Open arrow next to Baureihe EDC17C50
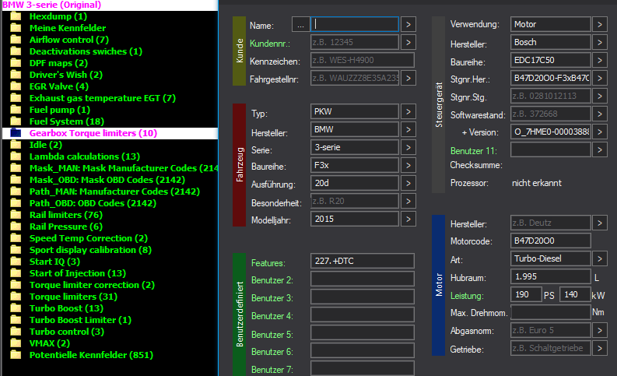 600,60
